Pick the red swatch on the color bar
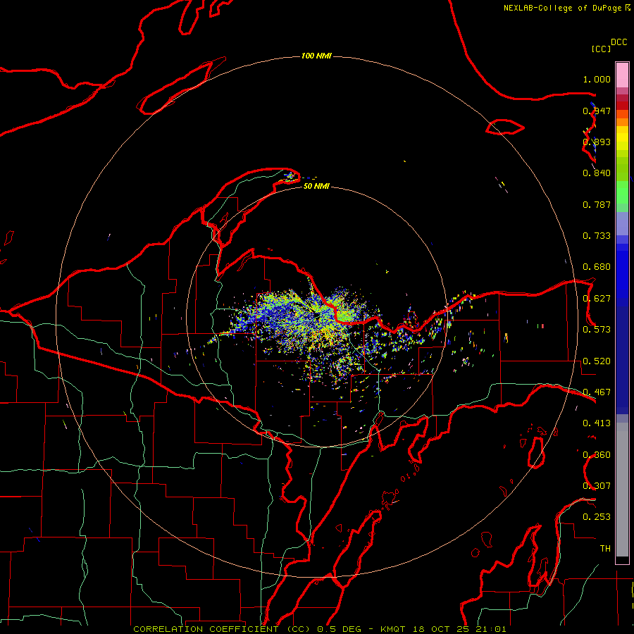The image size is (634, 634). tap(622, 105)
